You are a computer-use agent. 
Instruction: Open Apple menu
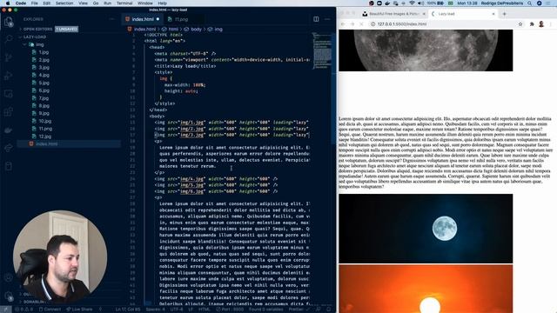(x=8, y=3)
